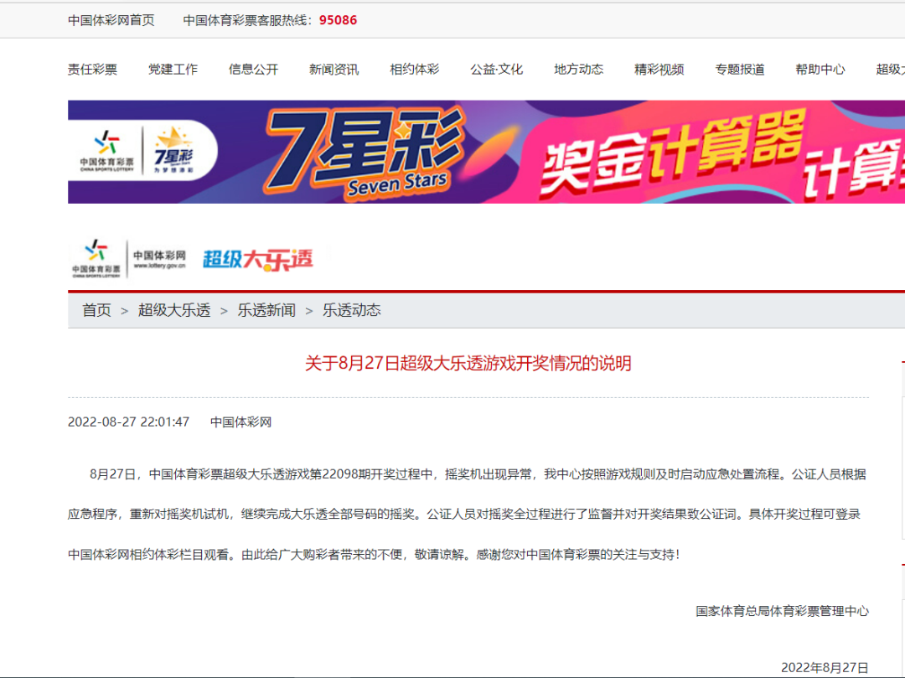Open the 新闻资讯 menu
Screen dimensions: 905x678
334,70
